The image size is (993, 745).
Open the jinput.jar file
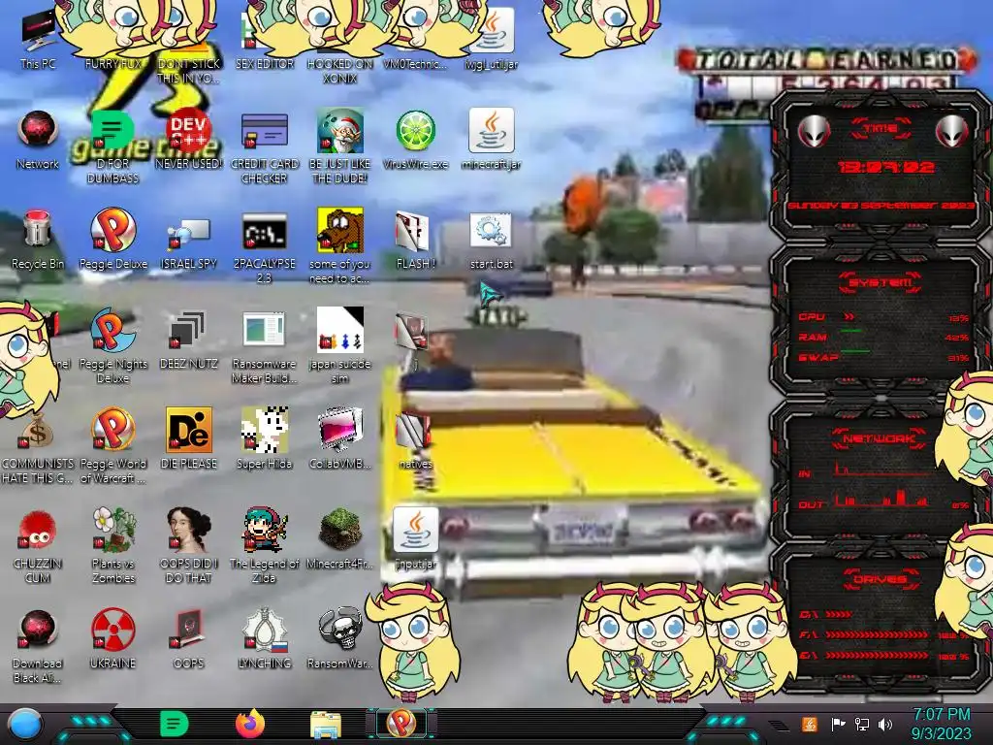click(x=415, y=538)
